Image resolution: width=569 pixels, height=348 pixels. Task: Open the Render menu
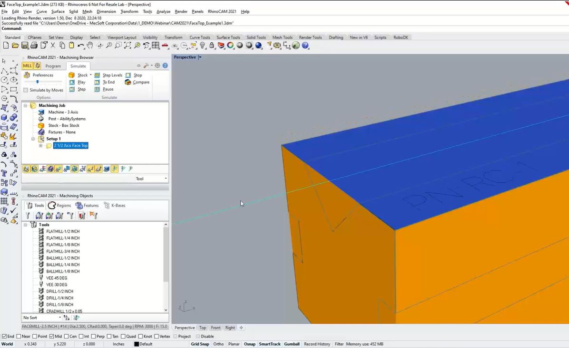pos(182,11)
